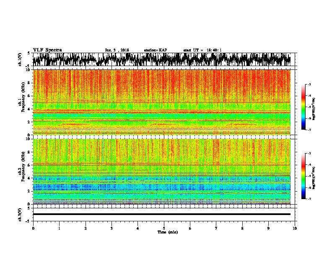Click the "ch.3(V)" axis label
The image size is (332, 256).
tap(20, 215)
